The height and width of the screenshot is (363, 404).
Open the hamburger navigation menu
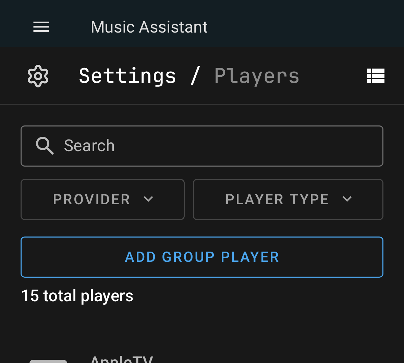[41, 27]
